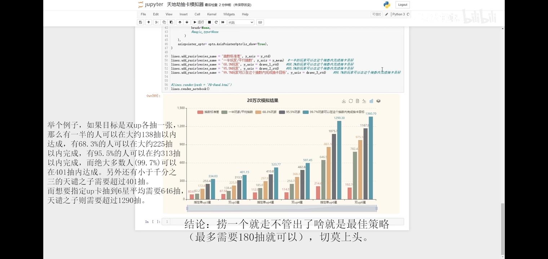This screenshot has width=548, height=259.
Task: Open the Help menu
Action: pyautogui.click(x=245, y=14)
